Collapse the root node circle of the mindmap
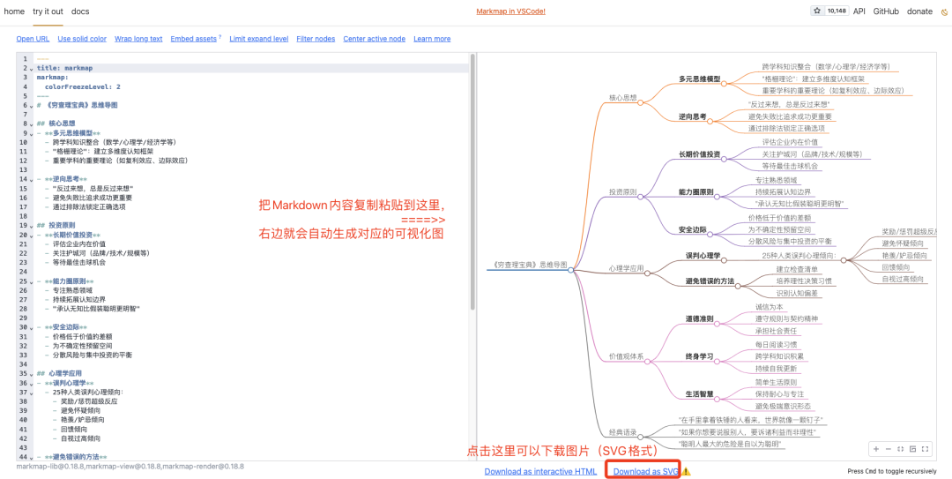This screenshot has width=952, height=479. [570, 270]
